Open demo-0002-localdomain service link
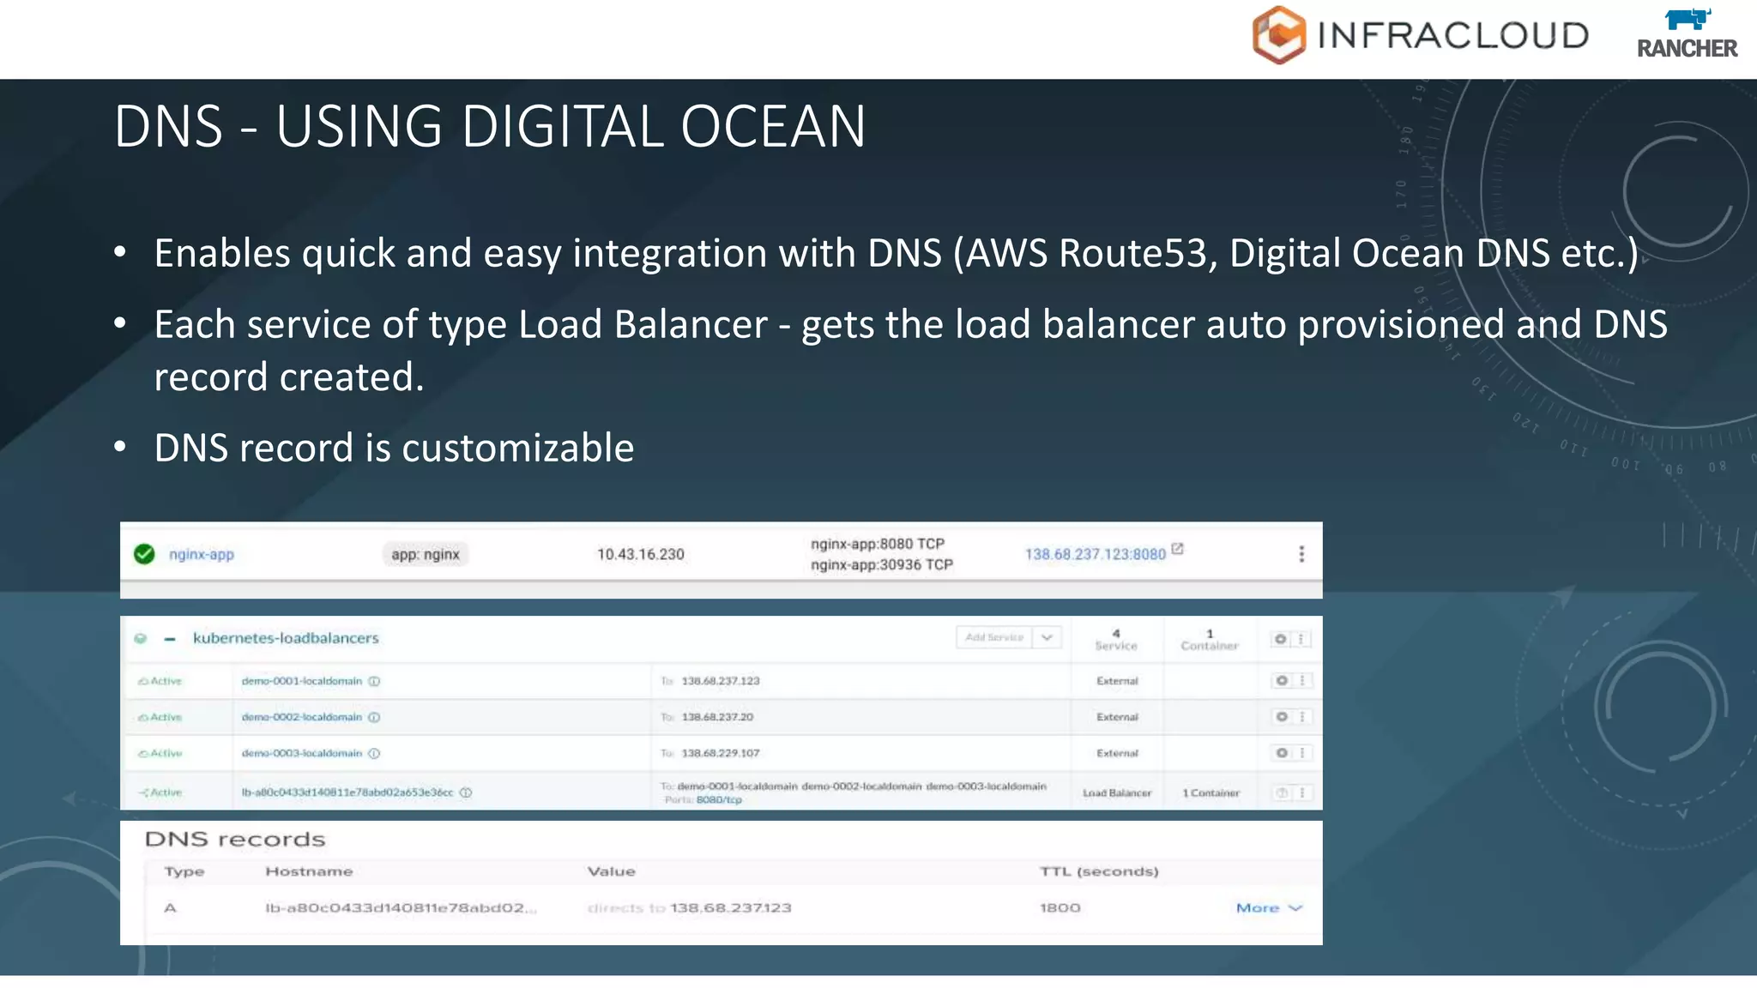Screen dimensions: 1757x988 (x=301, y=717)
